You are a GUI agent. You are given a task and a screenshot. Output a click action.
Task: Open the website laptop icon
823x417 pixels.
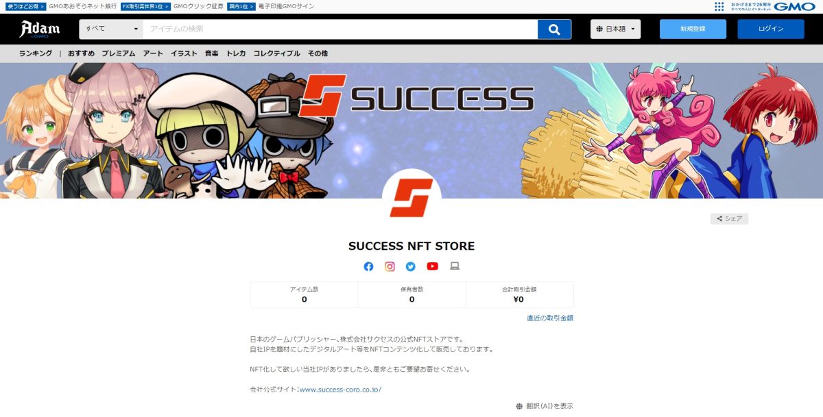click(x=454, y=266)
